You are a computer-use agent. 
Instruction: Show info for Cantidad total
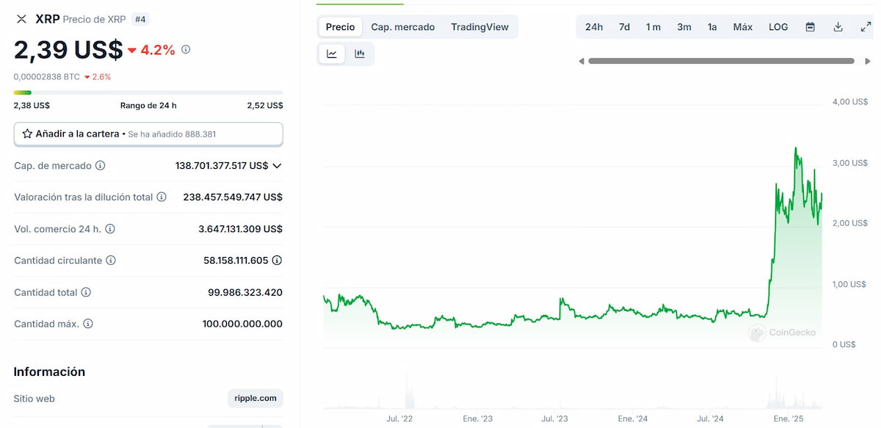(x=86, y=292)
